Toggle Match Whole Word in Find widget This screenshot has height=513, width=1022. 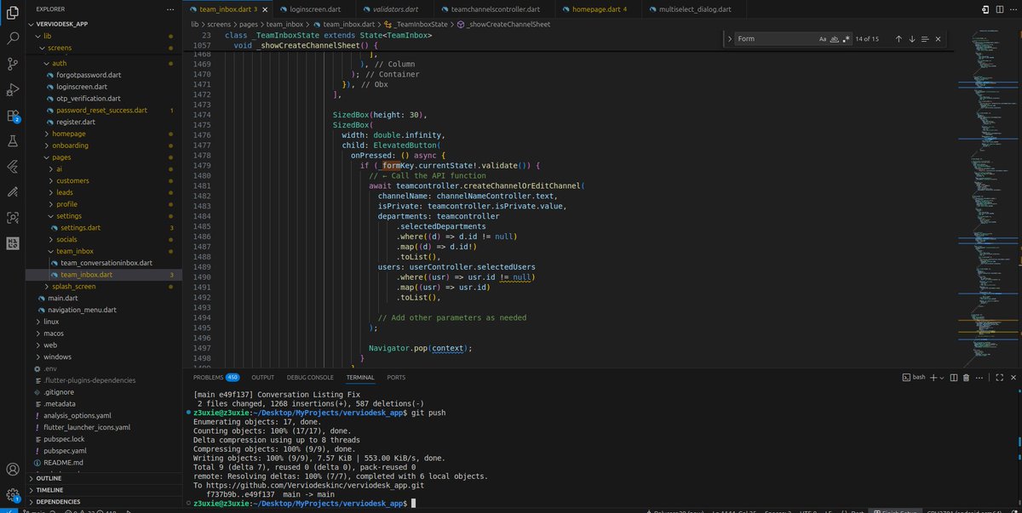pyautogui.click(x=835, y=38)
